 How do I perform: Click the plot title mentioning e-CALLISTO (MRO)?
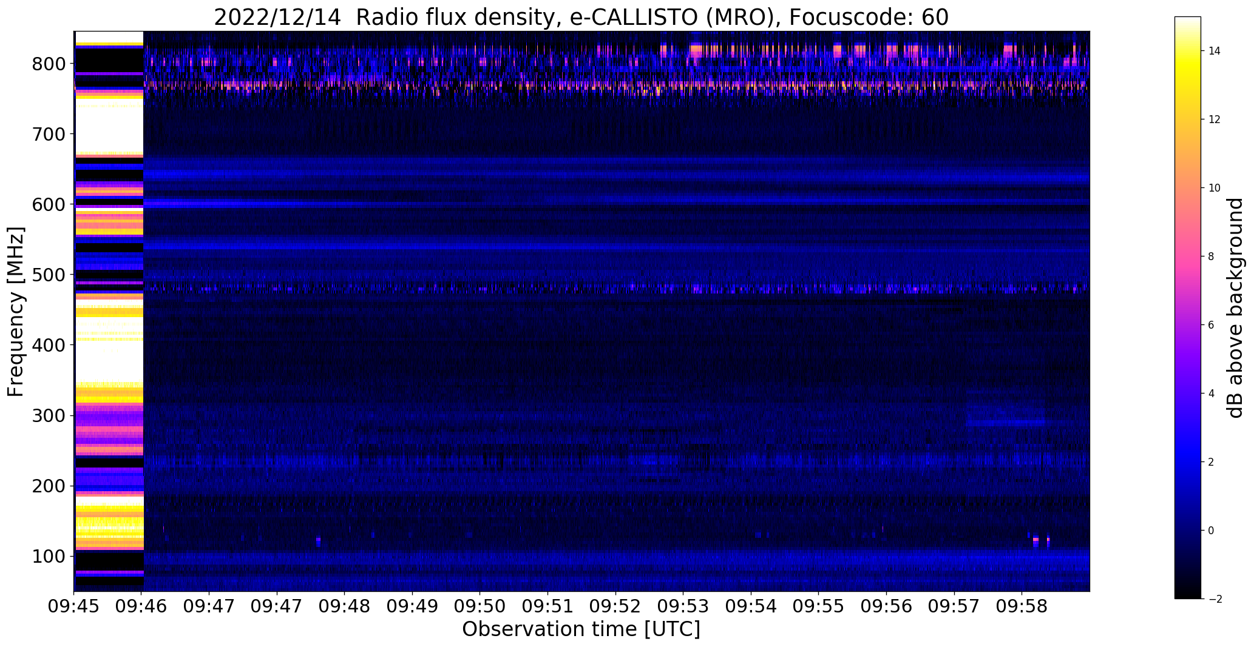(x=581, y=18)
